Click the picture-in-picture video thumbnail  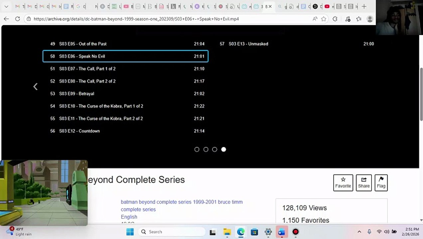(x=44, y=193)
